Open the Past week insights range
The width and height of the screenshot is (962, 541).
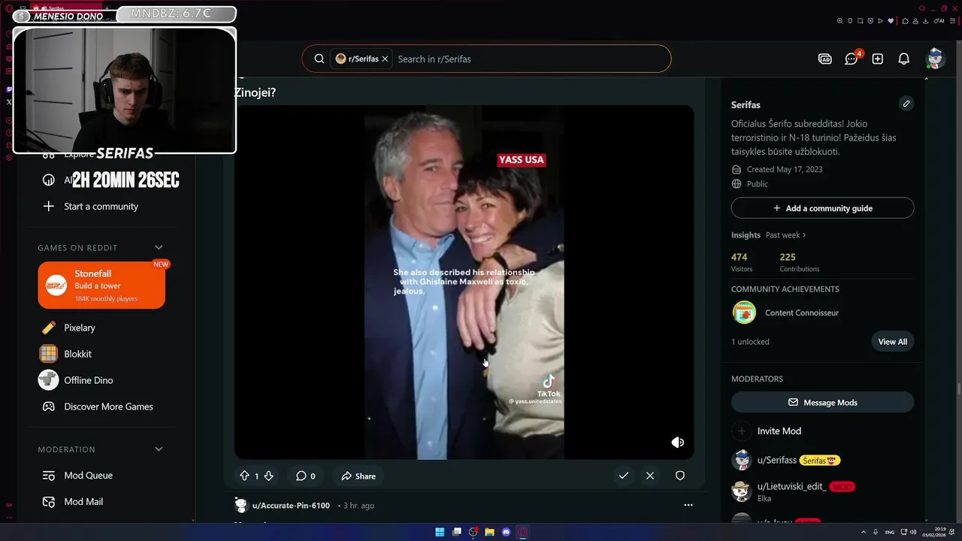click(785, 235)
